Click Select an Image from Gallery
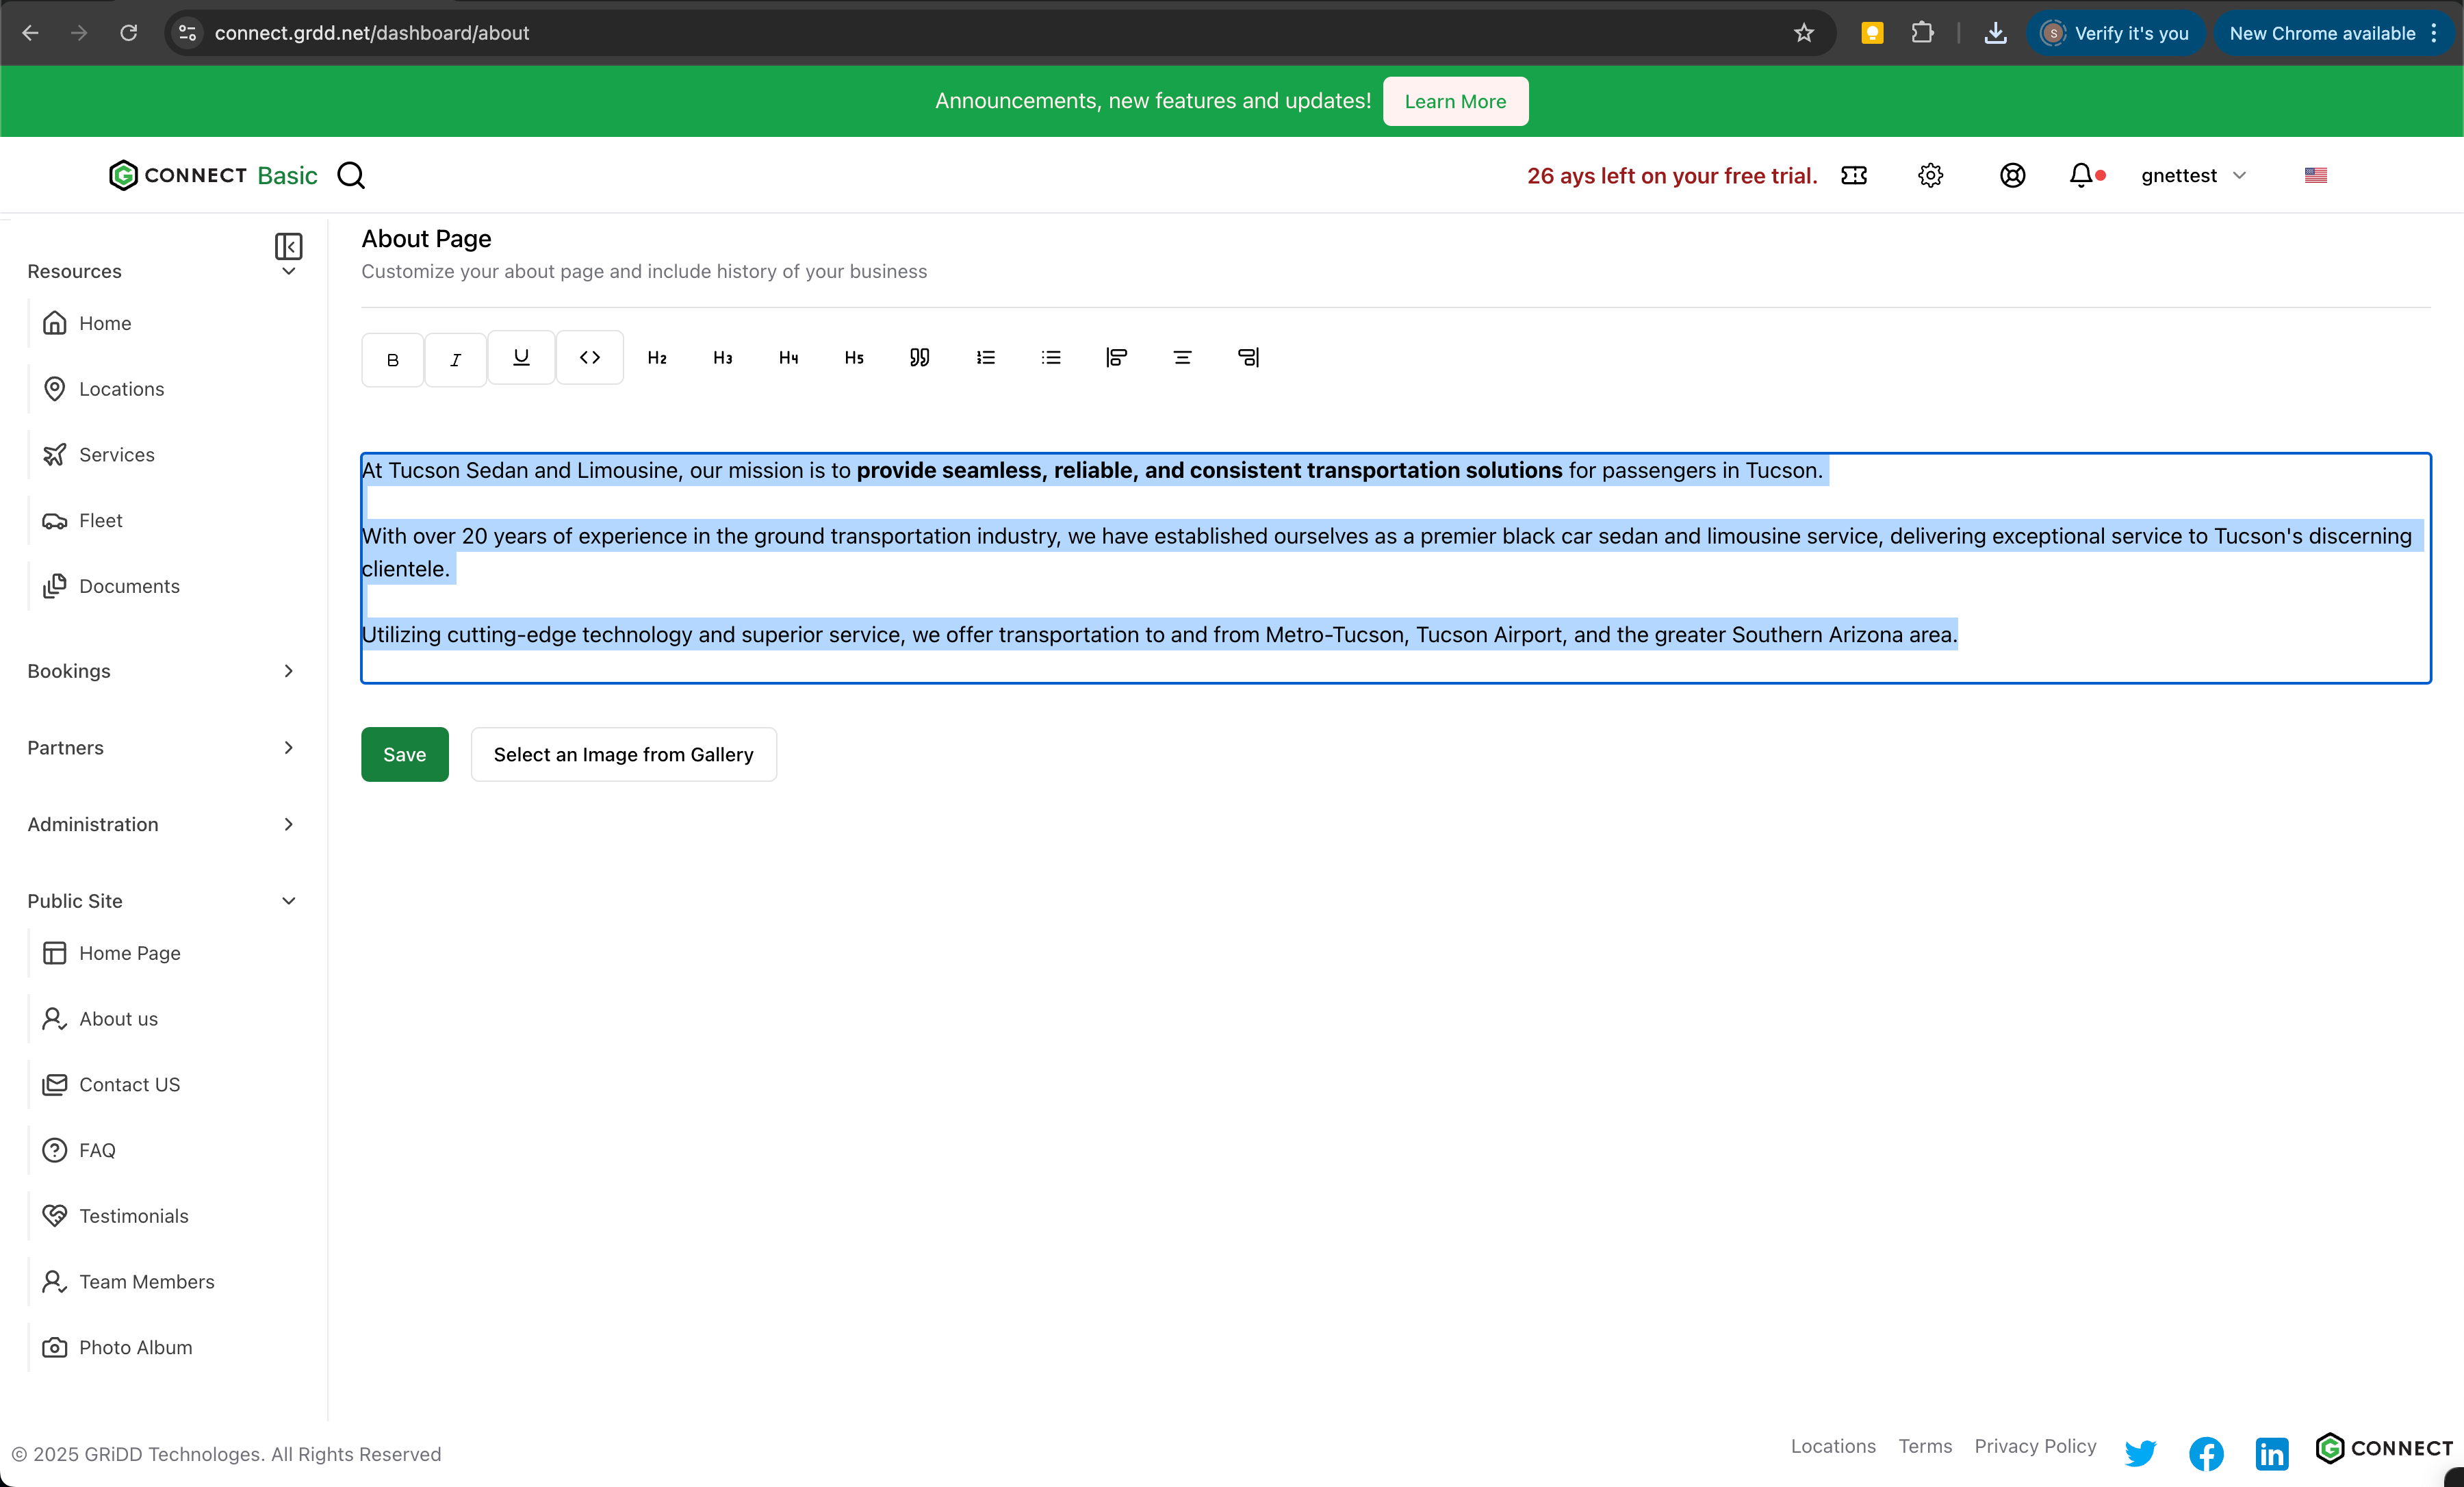 pyautogui.click(x=623, y=754)
